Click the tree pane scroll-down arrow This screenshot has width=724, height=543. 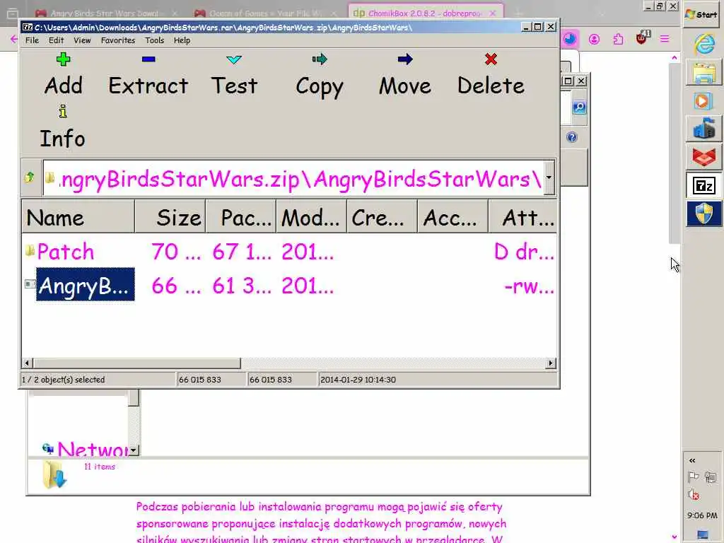pyautogui.click(x=134, y=450)
